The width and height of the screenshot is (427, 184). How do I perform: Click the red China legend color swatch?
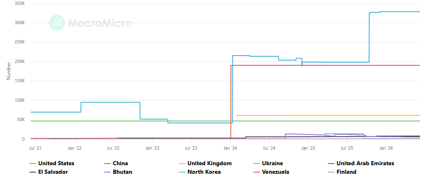(x=107, y=164)
